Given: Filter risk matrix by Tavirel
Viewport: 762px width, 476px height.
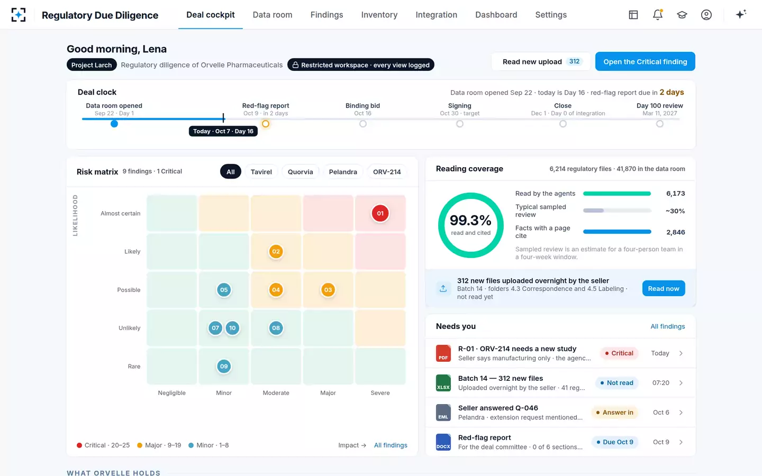Looking at the screenshot, I should pos(261,172).
